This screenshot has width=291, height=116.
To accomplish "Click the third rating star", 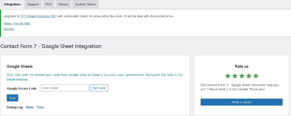I will [242, 76].
